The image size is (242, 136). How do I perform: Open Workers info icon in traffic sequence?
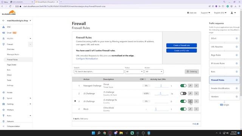pyautogui.click(x=237, y=97)
